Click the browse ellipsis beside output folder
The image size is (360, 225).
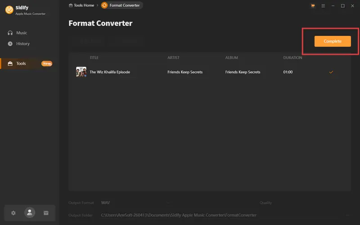point(347,215)
